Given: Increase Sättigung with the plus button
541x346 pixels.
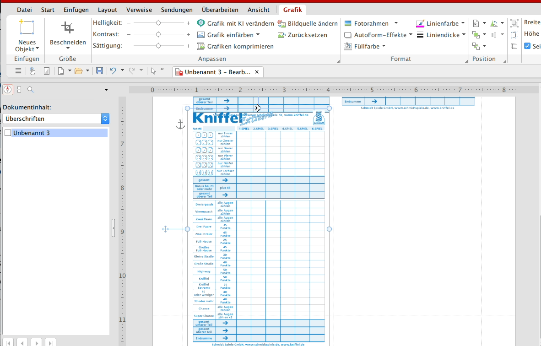Looking at the screenshot, I should 188,46.
